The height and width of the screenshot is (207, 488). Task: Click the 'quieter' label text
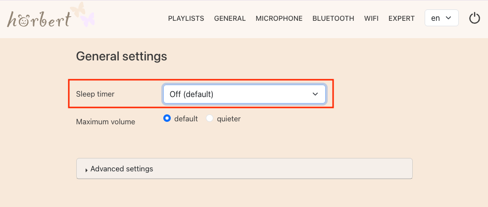(229, 119)
